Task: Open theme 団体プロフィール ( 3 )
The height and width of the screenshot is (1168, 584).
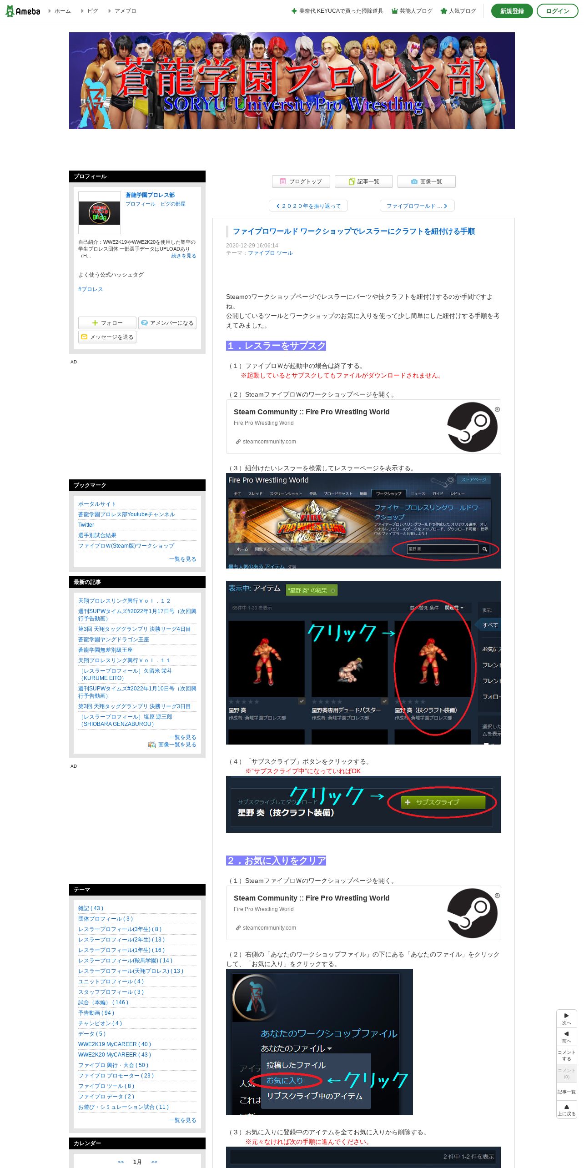Action: tap(106, 919)
